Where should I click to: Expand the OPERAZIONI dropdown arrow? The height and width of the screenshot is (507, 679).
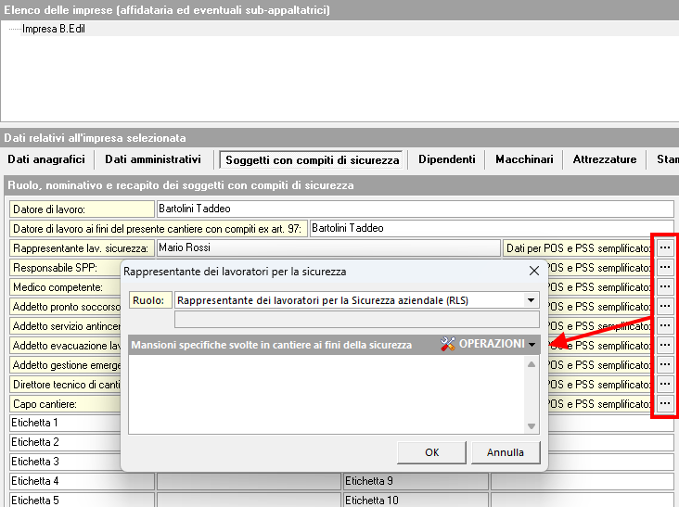(x=532, y=345)
